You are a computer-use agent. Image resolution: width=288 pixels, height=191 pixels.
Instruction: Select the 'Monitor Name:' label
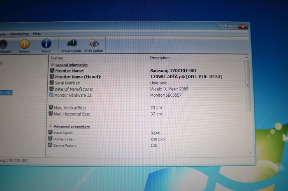tap(70, 71)
